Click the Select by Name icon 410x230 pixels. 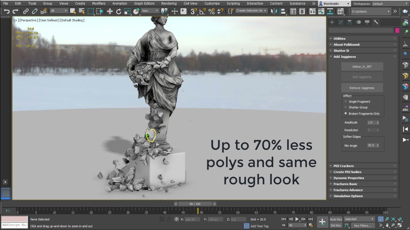coord(82,11)
